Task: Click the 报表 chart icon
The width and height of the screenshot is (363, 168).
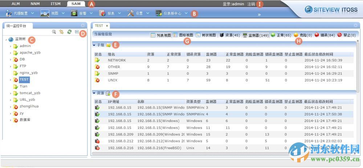Action: click(103, 13)
